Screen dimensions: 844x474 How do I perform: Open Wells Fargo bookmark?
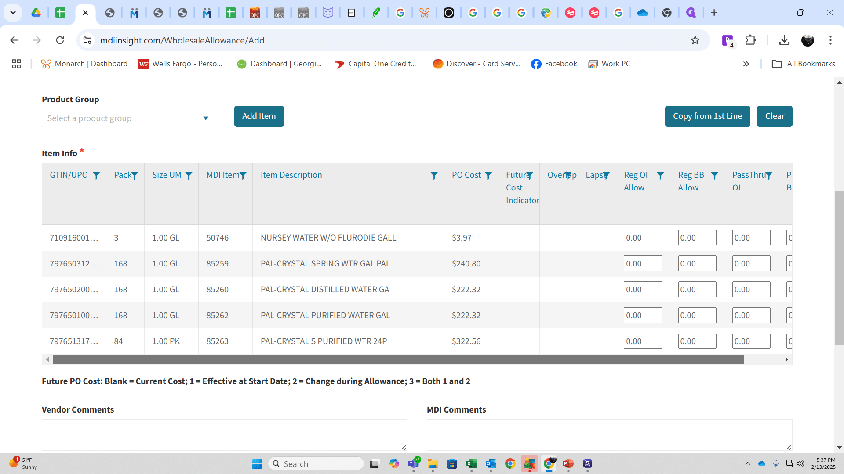click(x=181, y=64)
